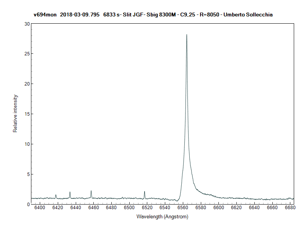Click the small emission peak near 6457 Angstrom

pyautogui.click(x=91, y=191)
